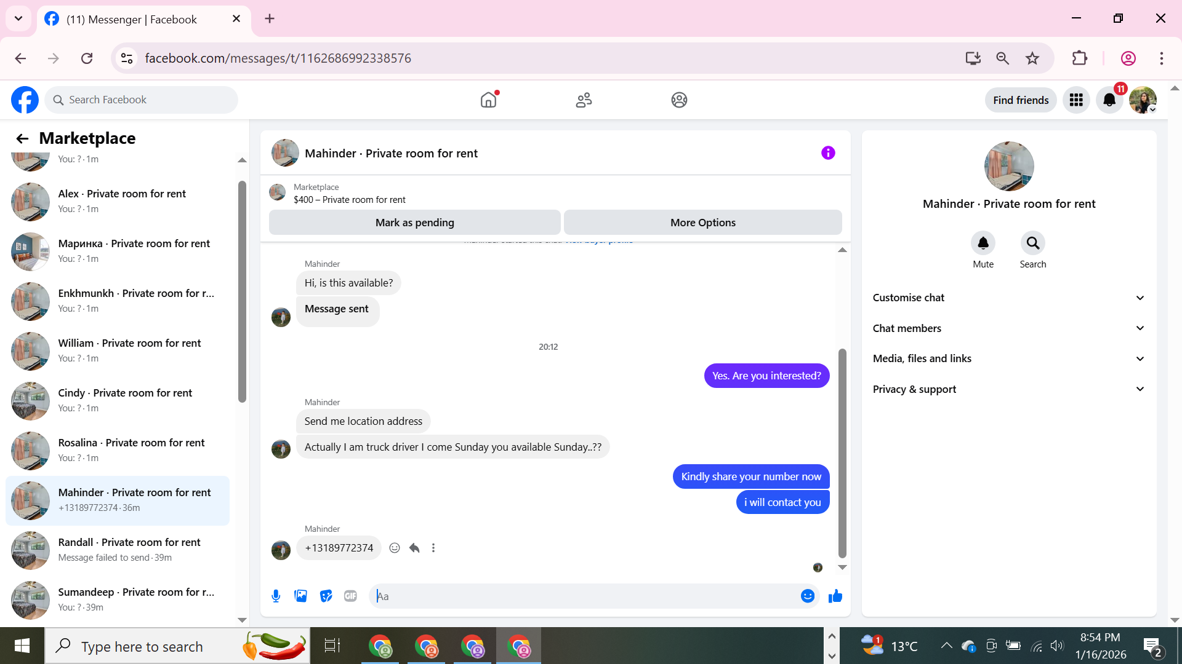This screenshot has width=1182, height=664.
Task: Reply to the phone number message
Action: pyautogui.click(x=414, y=548)
